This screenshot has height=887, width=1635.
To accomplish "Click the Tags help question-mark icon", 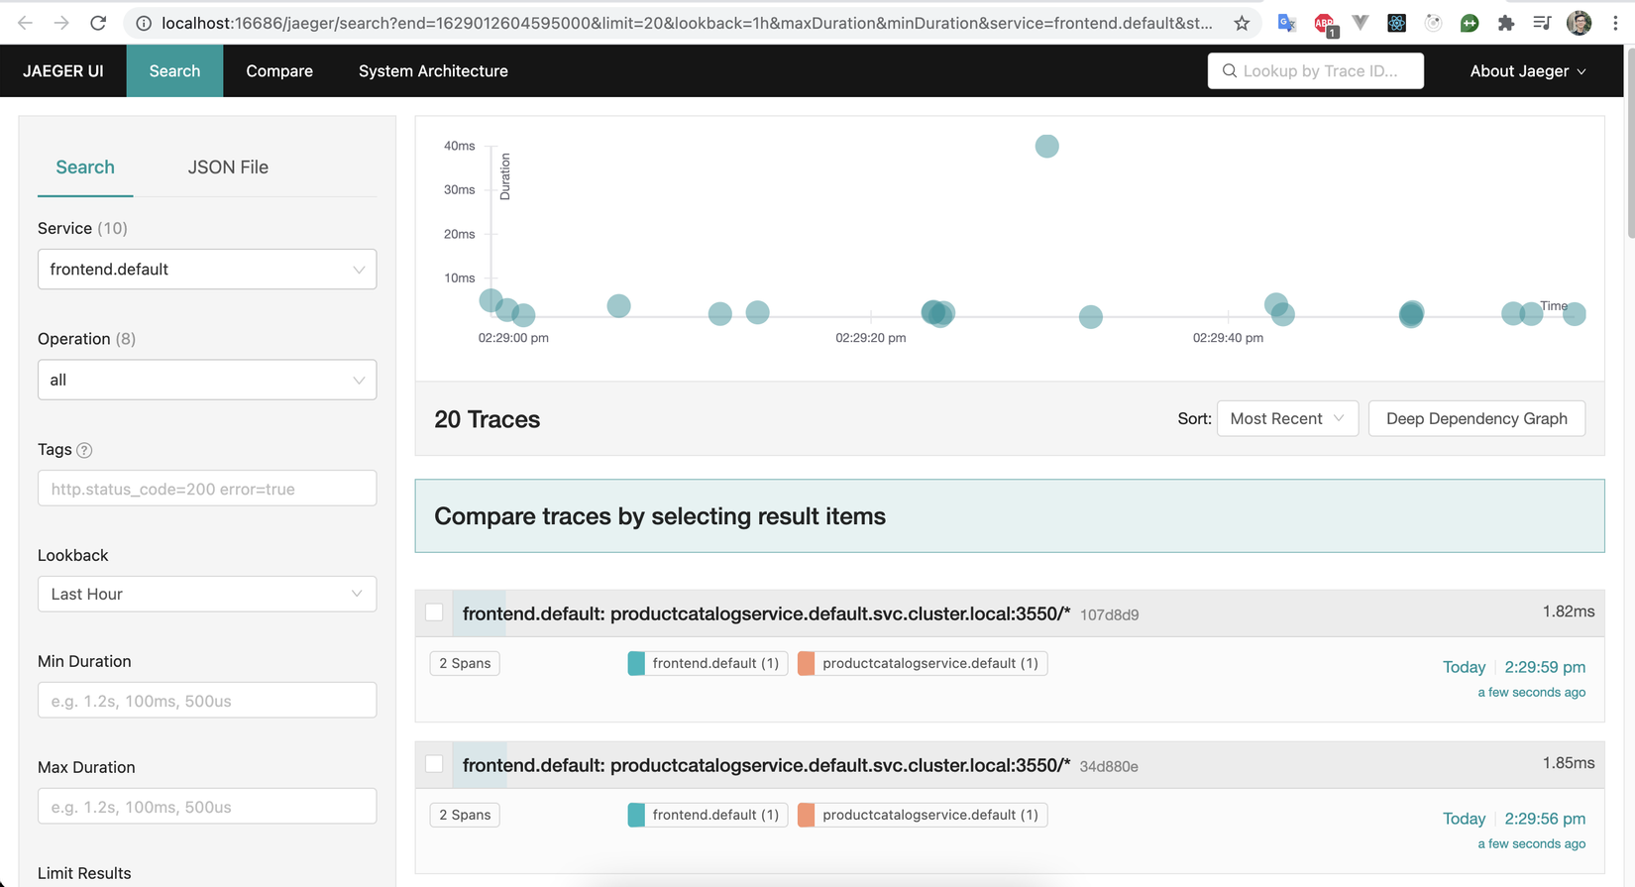I will pyautogui.click(x=84, y=450).
